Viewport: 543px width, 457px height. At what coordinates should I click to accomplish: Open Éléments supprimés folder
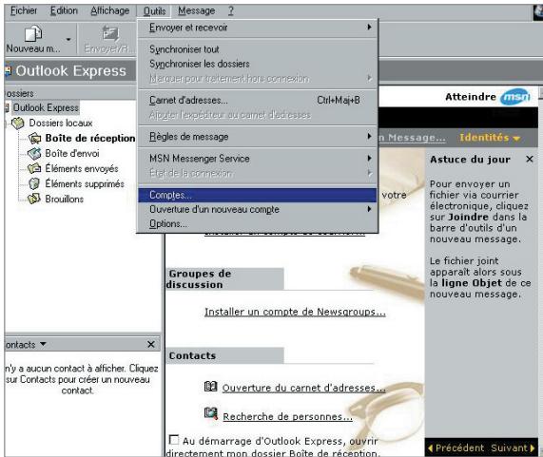click(85, 184)
